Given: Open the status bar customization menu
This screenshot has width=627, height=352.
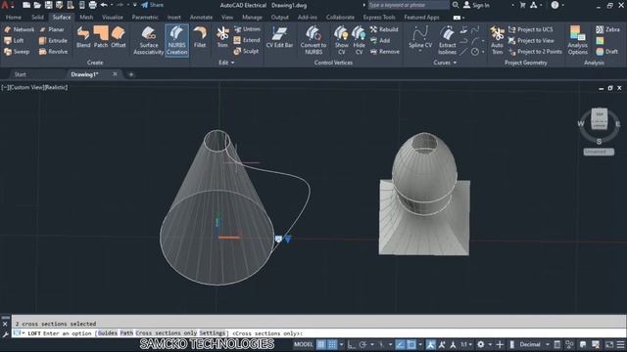Looking at the screenshot, I should click(620, 344).
